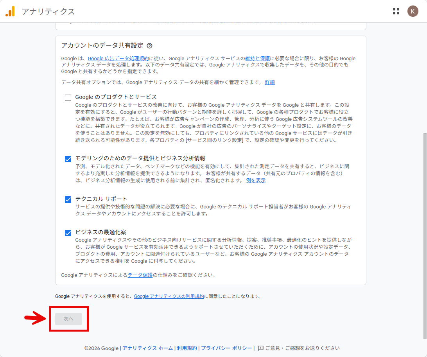Image resolution: width=427 pixels, height=357 pixels.
Task: Click the vertical page scrollbar
Action: click(x=425, y=235)
